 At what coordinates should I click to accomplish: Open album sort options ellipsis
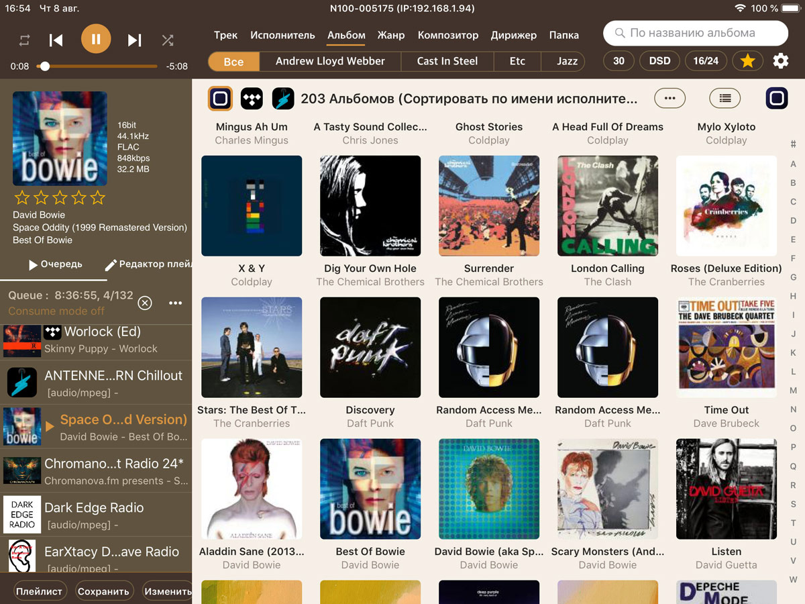tap(669, 99)
